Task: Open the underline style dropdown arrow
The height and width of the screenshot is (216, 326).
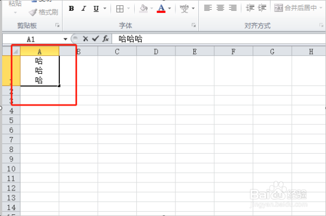Action: [x=105, y=9]
